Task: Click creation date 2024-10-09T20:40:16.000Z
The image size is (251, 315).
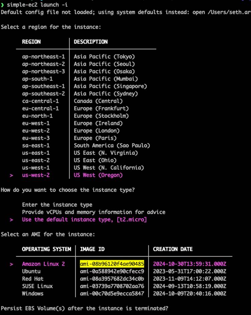Action: (x=190, y=294)
